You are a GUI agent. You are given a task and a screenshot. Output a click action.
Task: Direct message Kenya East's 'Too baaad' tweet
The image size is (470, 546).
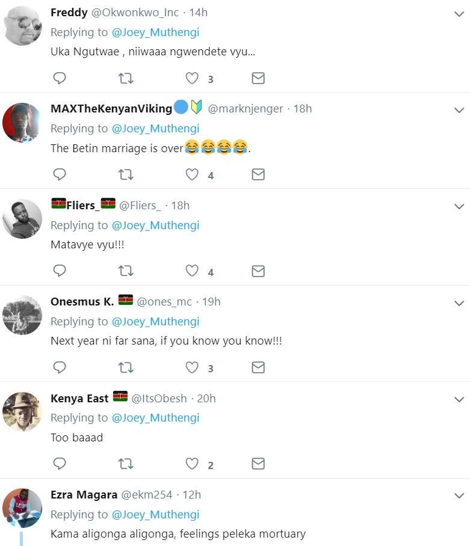point(258,464)
